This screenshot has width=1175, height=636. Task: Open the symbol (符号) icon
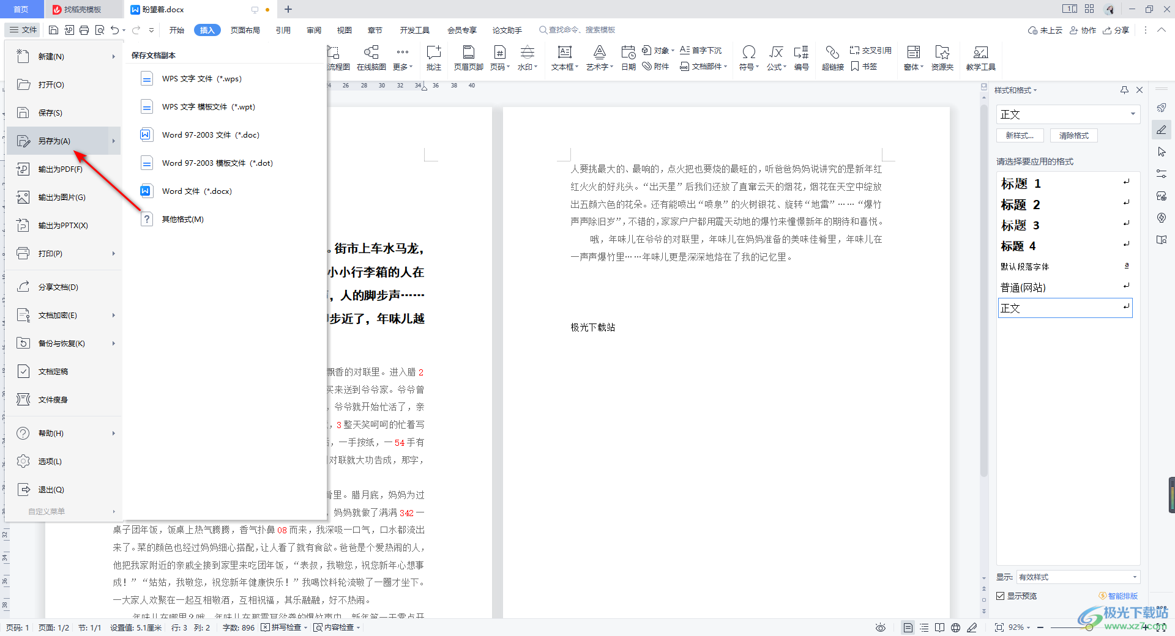[748, 57]
